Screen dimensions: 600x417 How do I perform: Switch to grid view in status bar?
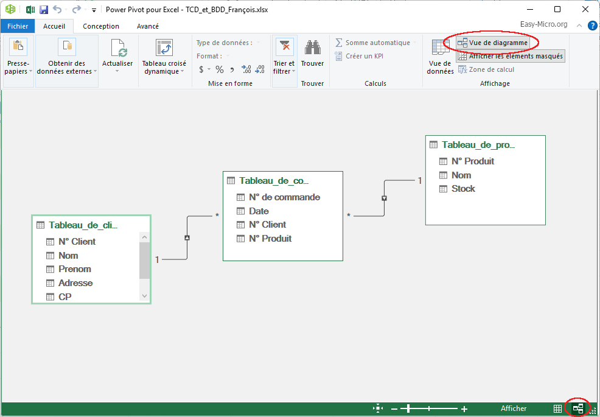click(557, 408)
